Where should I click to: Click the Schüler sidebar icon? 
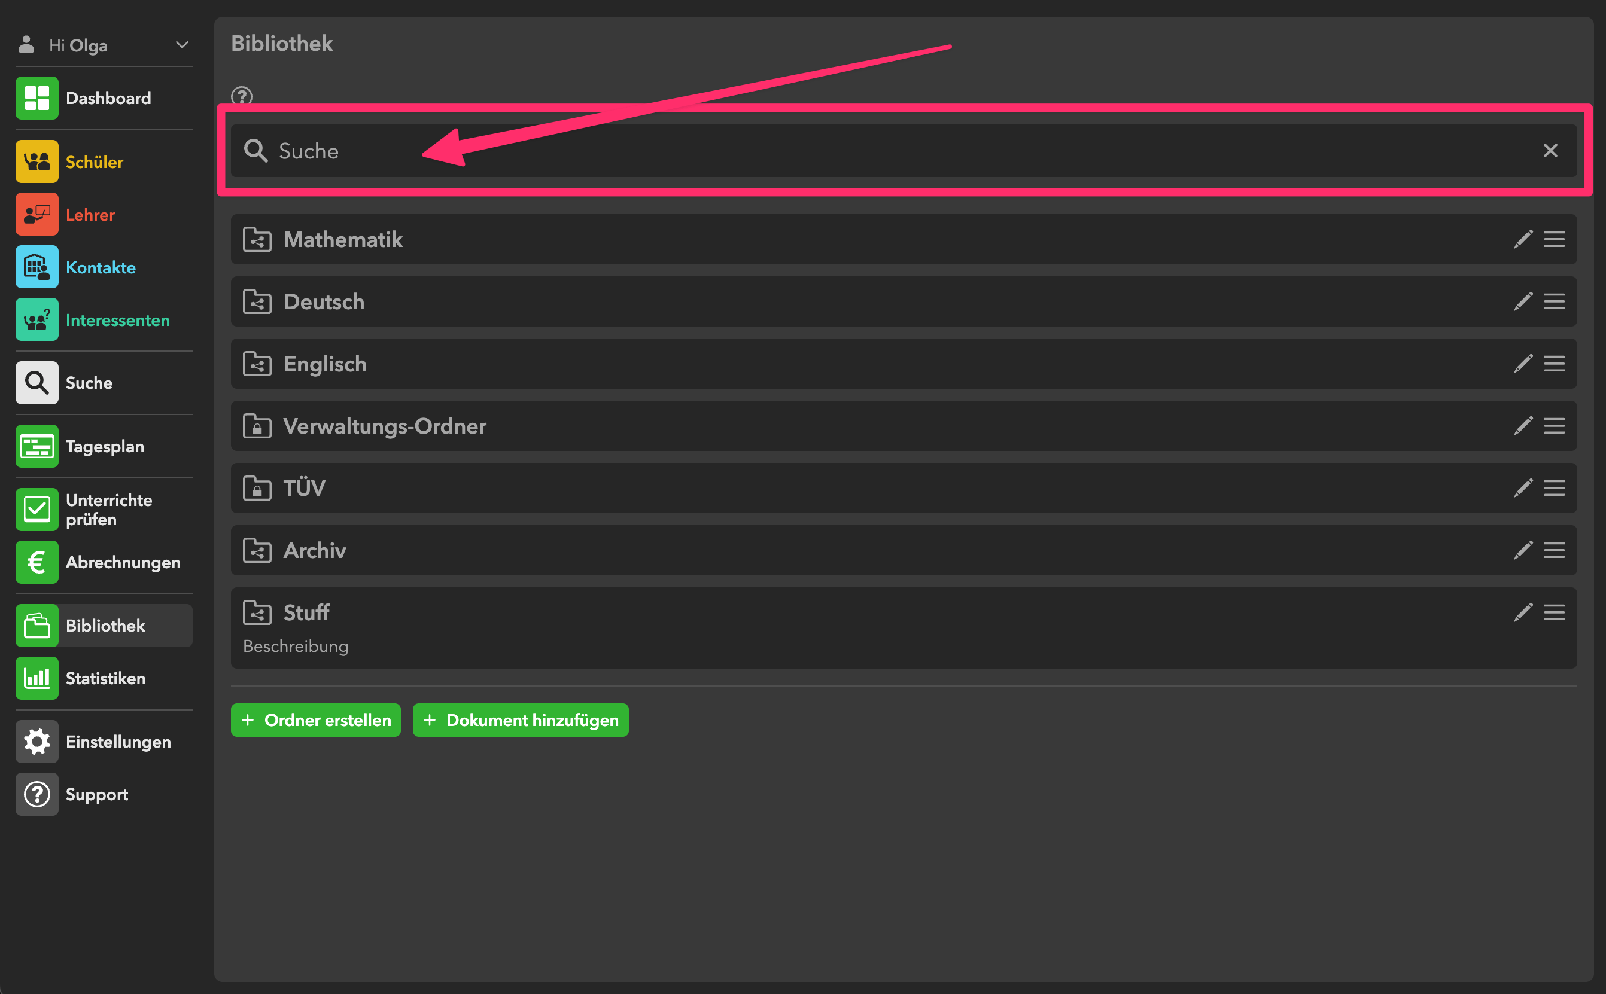(x=37, y=161)
